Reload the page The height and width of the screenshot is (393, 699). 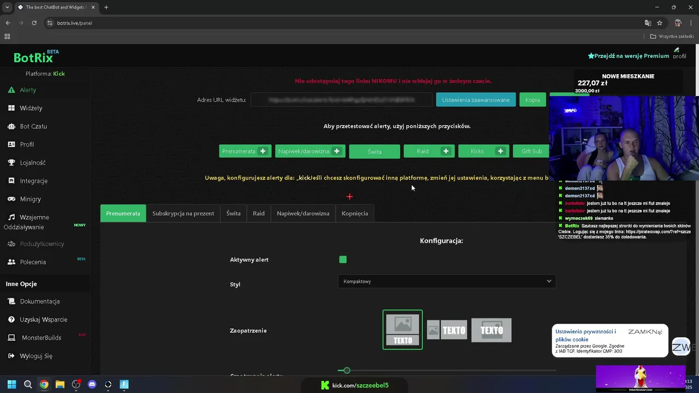pyautogui.click(x=34, y=23)
